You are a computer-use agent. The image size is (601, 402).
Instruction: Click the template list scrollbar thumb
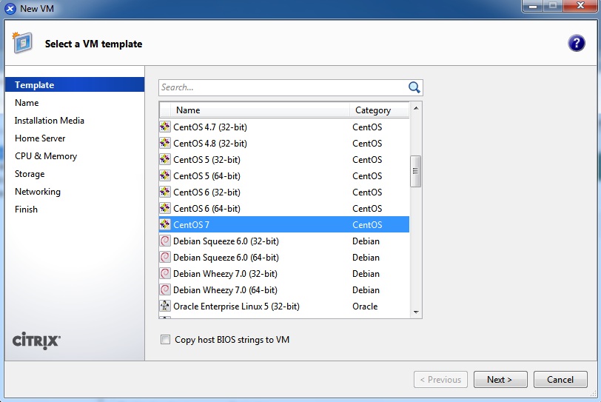click(415, 171)
